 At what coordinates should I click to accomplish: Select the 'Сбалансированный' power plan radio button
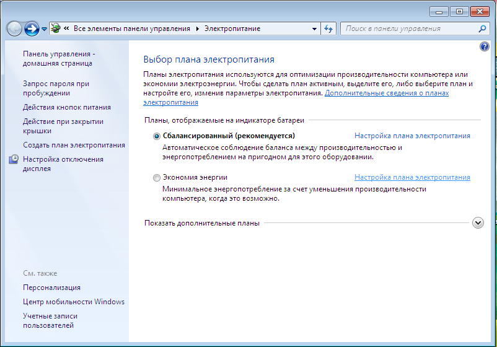pos(156,136)
